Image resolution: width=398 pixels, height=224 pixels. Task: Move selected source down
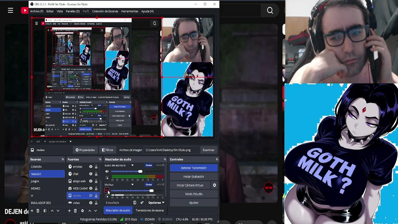95,211
